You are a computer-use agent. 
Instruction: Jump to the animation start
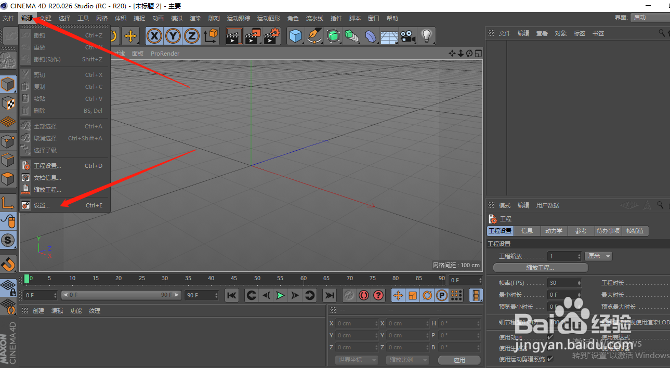(x=232, y=295)
